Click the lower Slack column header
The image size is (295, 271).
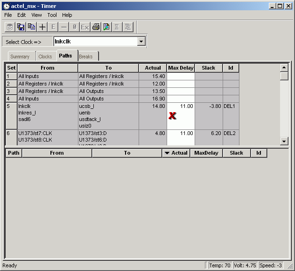point(237,153)
